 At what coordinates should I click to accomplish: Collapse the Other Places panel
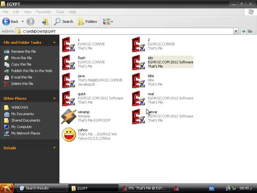[54, 98]
